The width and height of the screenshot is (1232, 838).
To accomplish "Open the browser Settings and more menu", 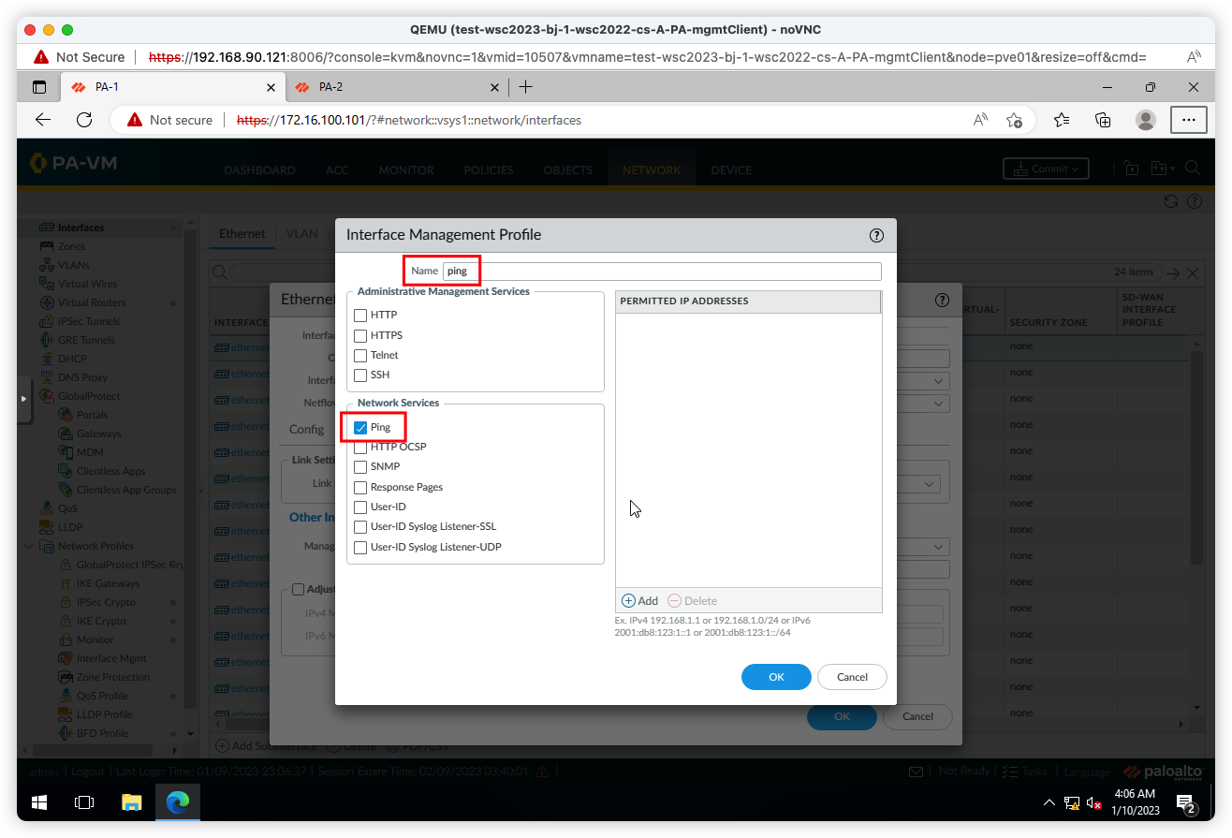I will 1189,120.
